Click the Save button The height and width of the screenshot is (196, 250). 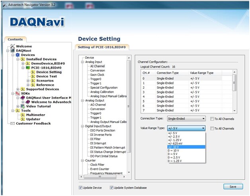233,186
